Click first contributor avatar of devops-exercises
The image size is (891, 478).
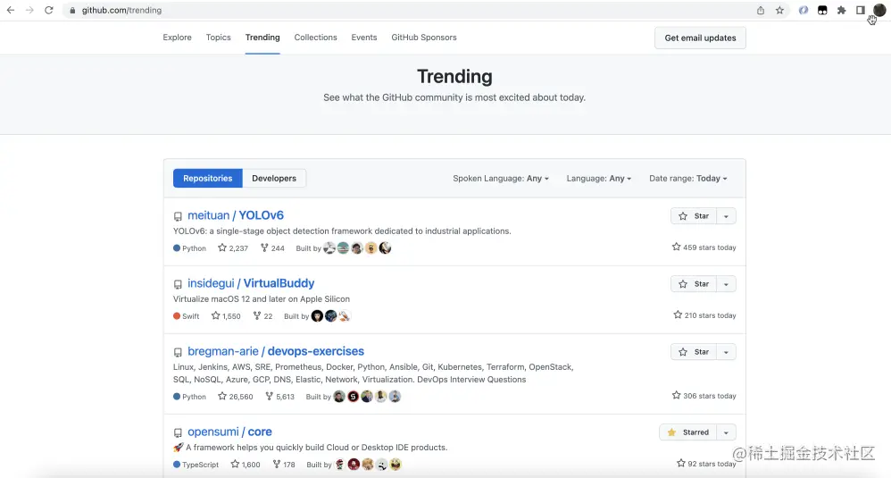coord(339,396)
